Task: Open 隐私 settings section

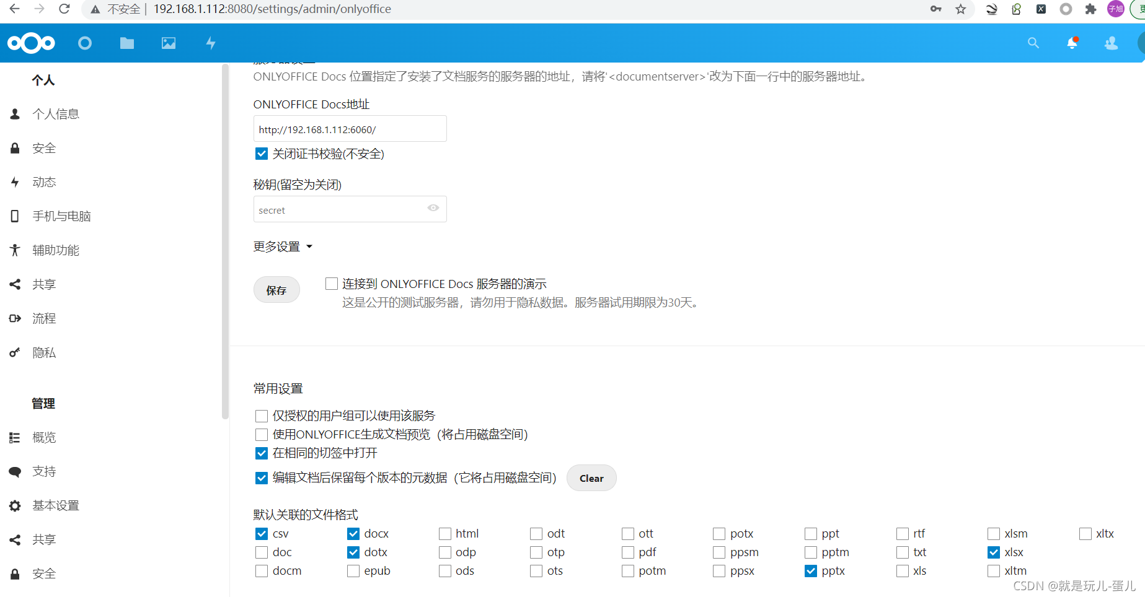Action: pyautogui.click(x=45, y=352)
